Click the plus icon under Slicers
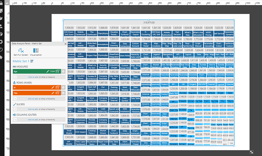Screen dimensions: 262x156 tap(15, 109)
